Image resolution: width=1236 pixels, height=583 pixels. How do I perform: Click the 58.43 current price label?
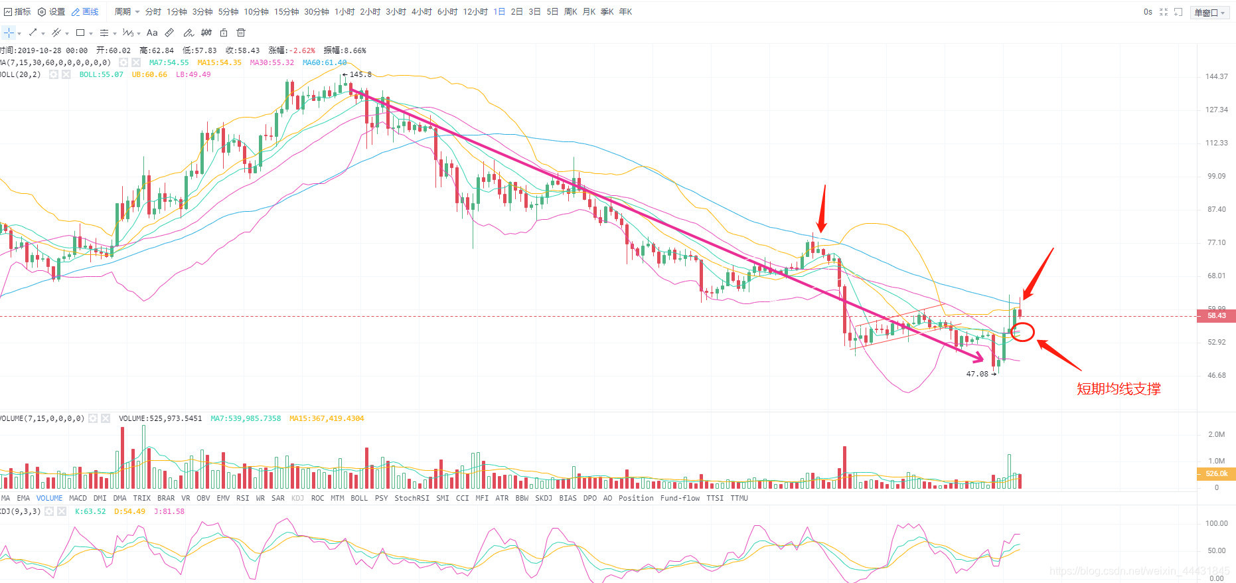(1216, 315)
